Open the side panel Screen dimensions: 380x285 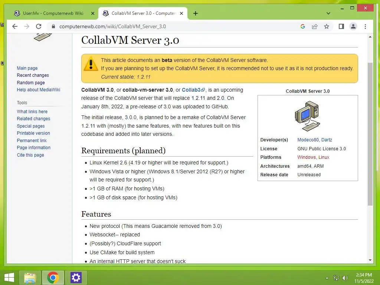click(341, 26)
